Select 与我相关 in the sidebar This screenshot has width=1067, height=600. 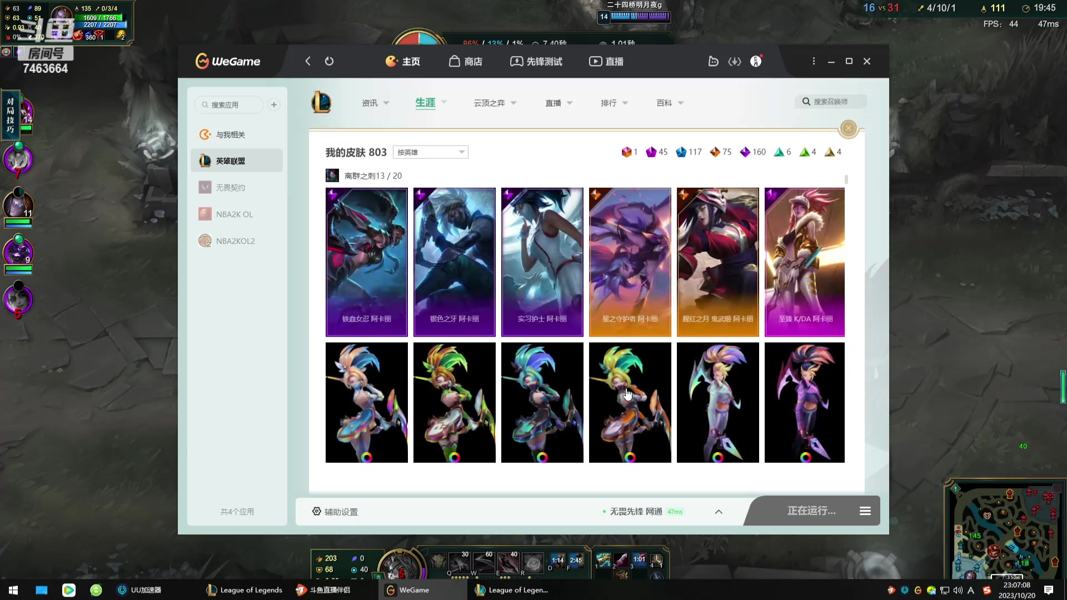[x=237, y=134]
